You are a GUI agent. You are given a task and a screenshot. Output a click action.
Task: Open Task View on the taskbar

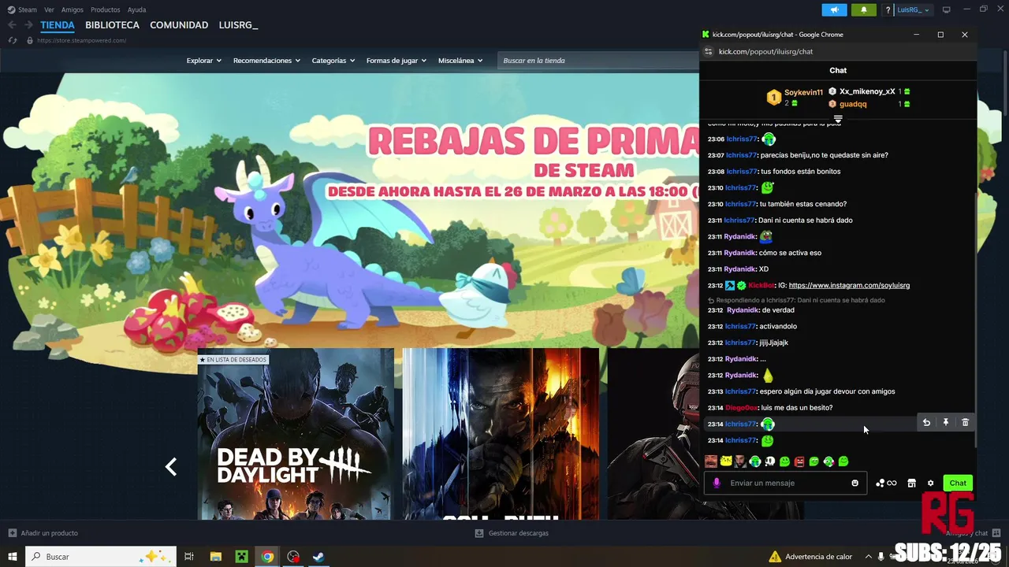point(189,557)
